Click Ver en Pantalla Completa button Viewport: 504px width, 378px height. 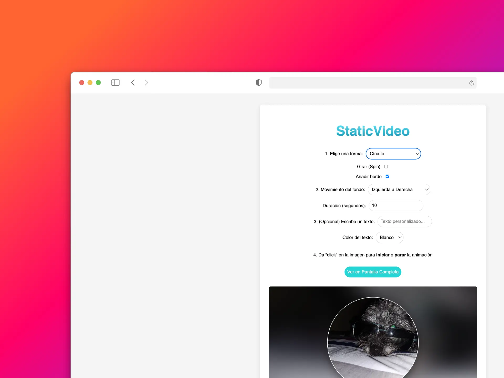click(x=373, y=272)
